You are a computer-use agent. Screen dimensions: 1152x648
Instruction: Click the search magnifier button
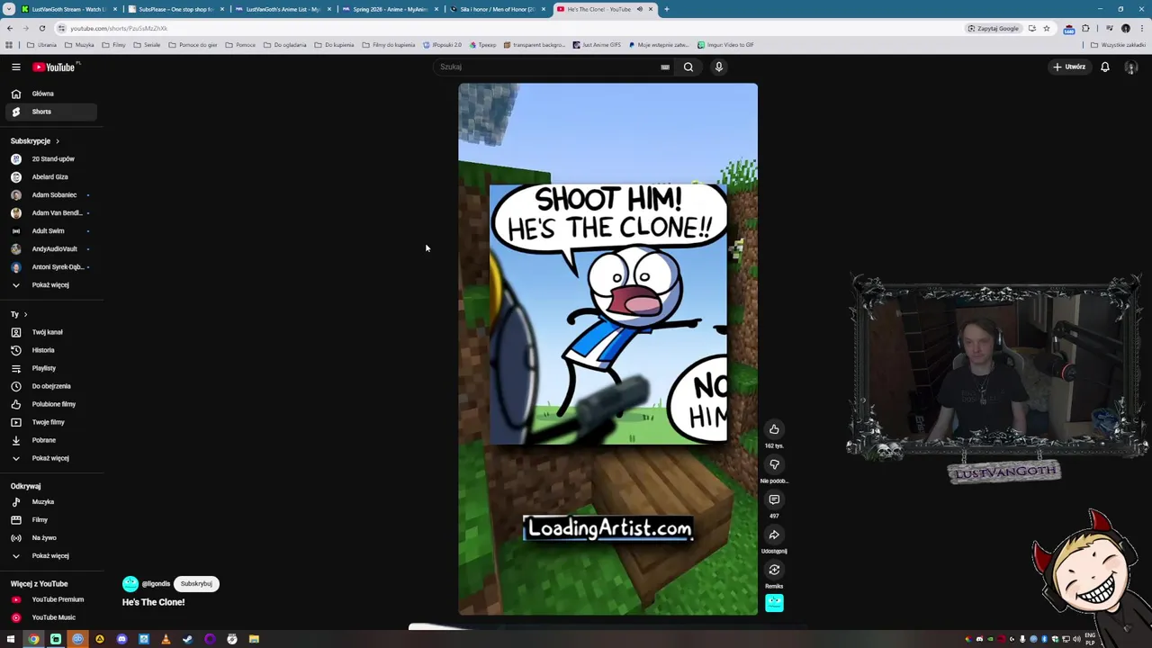click(688, 67)
